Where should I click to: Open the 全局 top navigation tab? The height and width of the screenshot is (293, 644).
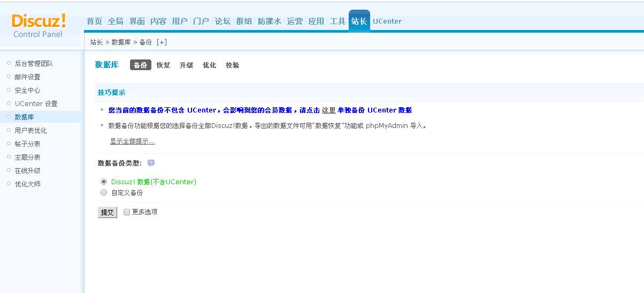[116, 21]
